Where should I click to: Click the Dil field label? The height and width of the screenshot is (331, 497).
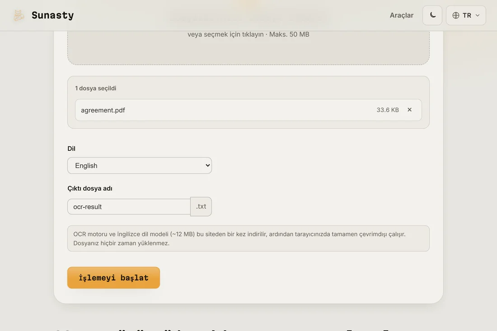pyautogui.click(x=71, y=149)
